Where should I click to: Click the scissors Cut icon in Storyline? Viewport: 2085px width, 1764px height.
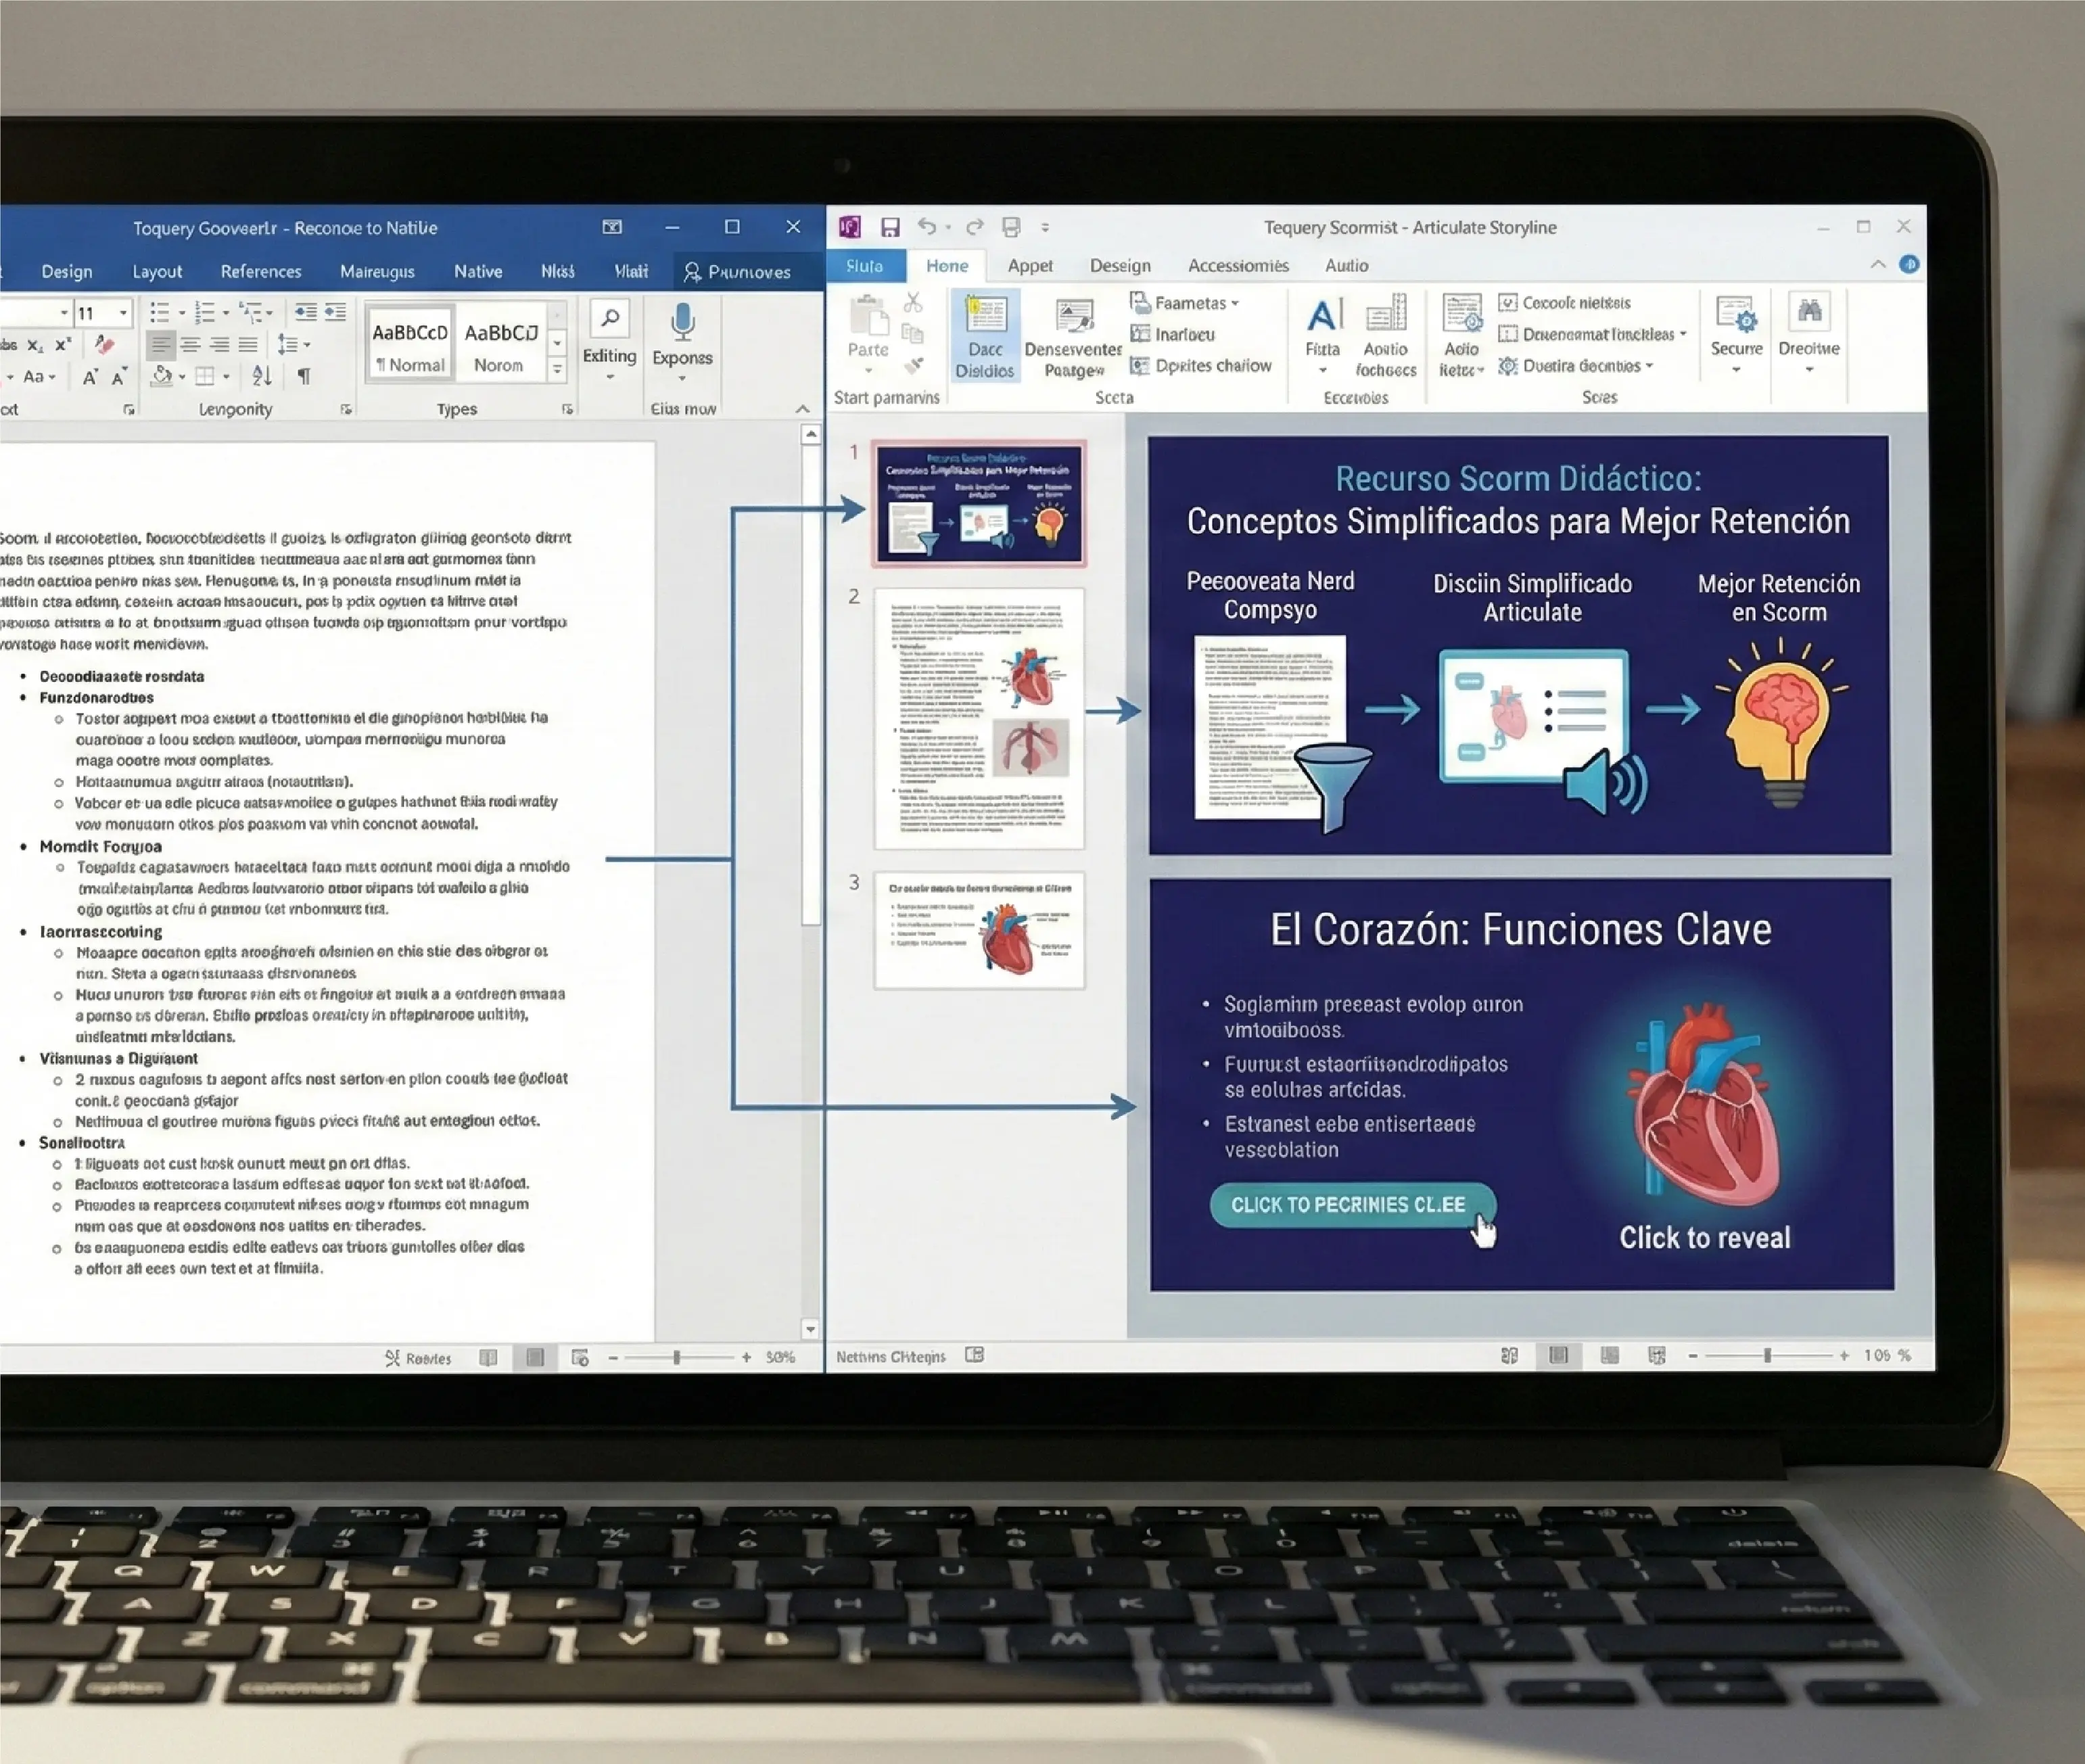point(912,302)
